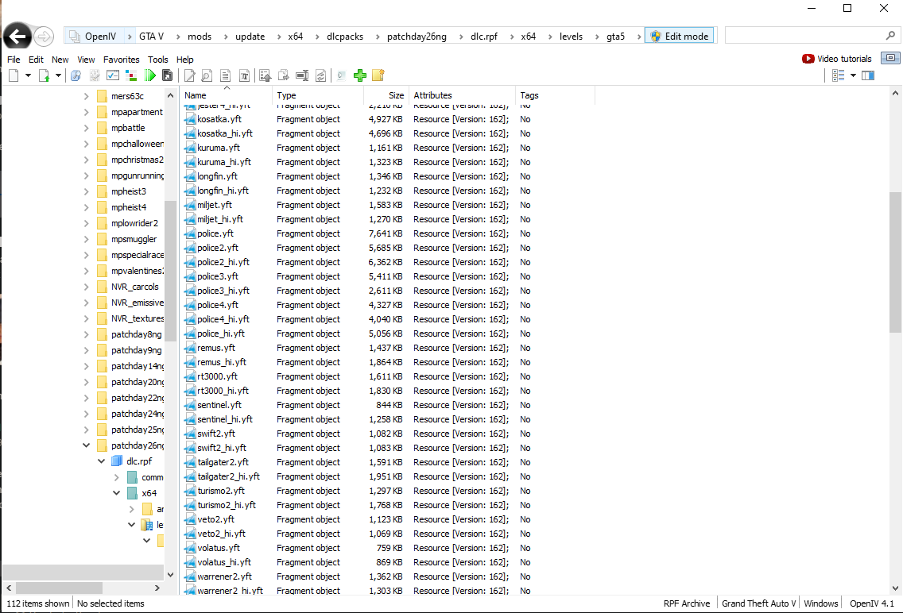Open the Favorites menu
903x613 pixels.
[x=121, y=60]
